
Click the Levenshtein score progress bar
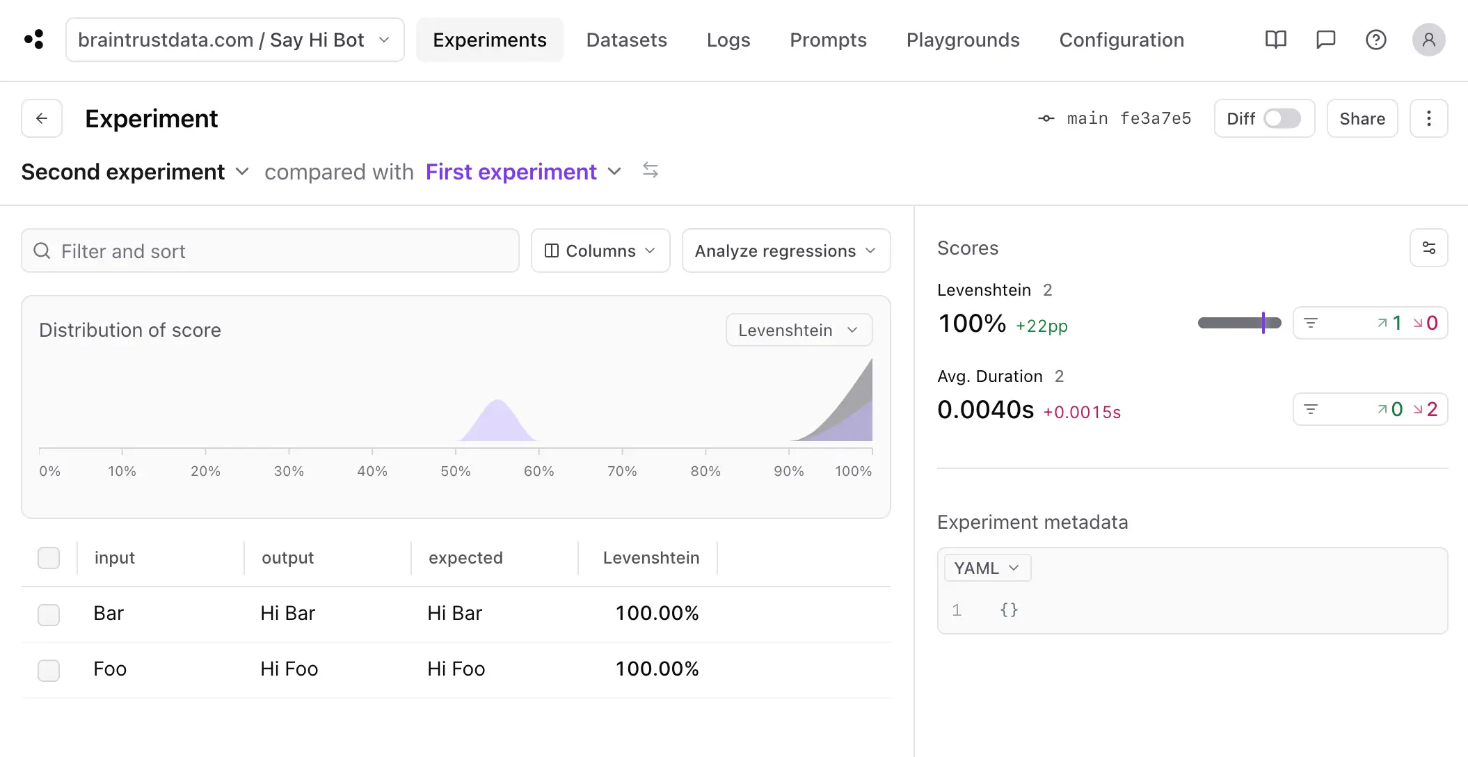pos(1238,323)
